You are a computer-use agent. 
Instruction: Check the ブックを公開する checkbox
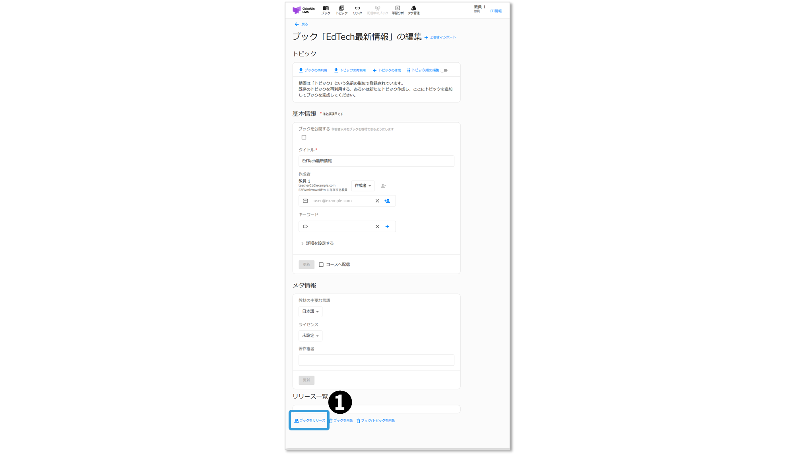tap(304, 137)
